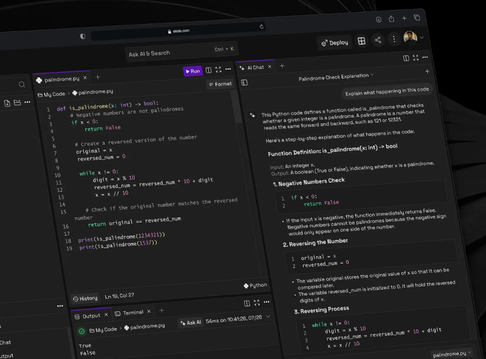Reload the page via the refresh icon
Viewport: 486px width, 359px height.
262,27
